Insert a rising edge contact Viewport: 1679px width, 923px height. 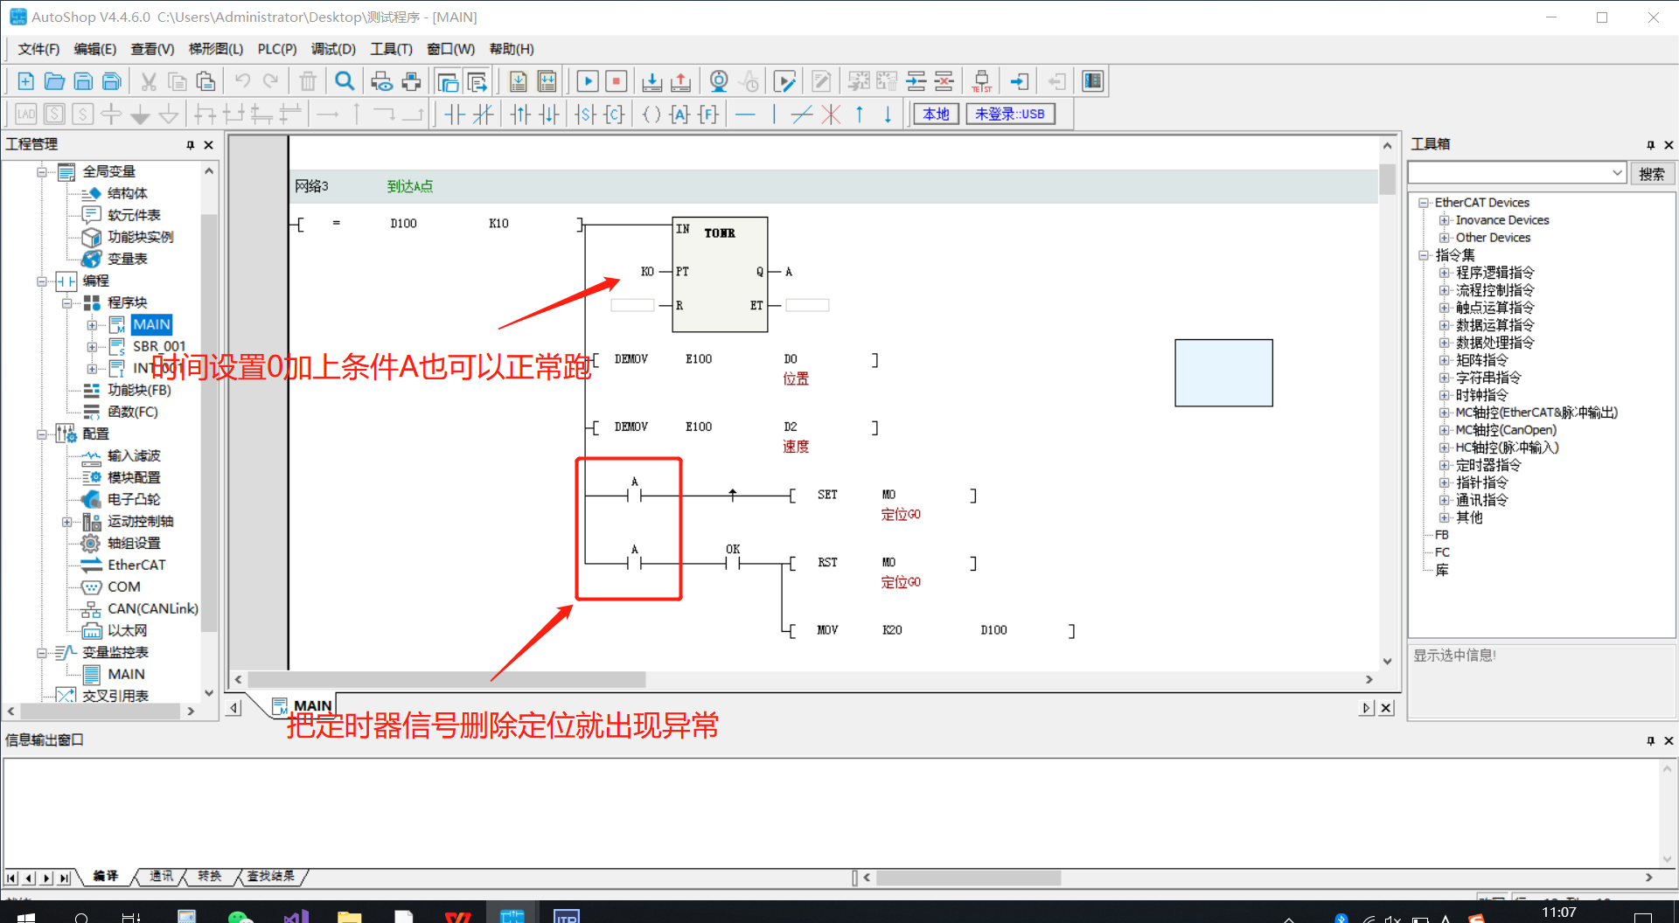point(520,114)
